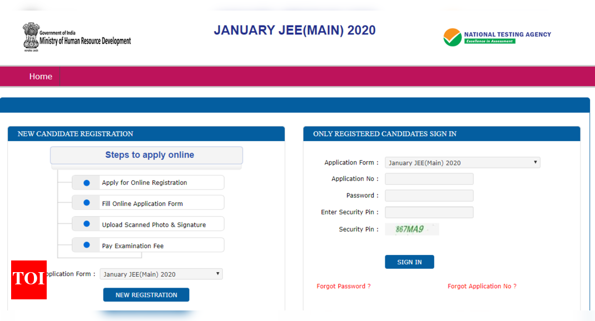Image resolution: width=595 pixels, height=321 pixels.
Task: Open the Application Form dropdown under new registration
Action: [x=161, y=274]
